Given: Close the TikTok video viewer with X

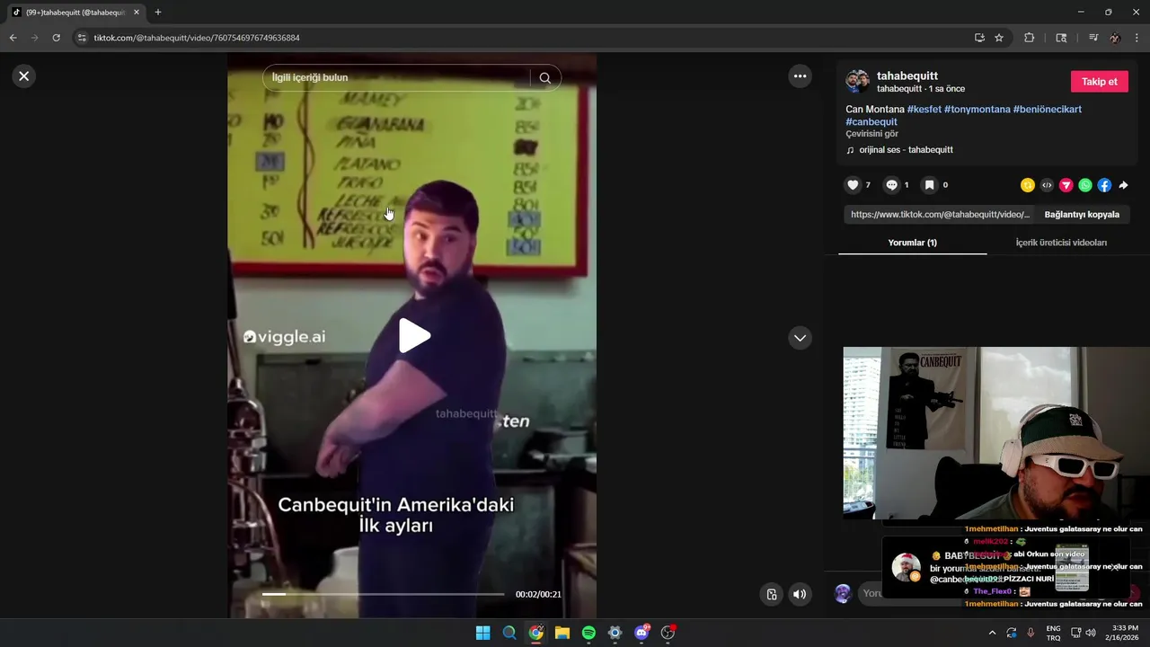Looking at the screenshot, I should pos(24,76).
